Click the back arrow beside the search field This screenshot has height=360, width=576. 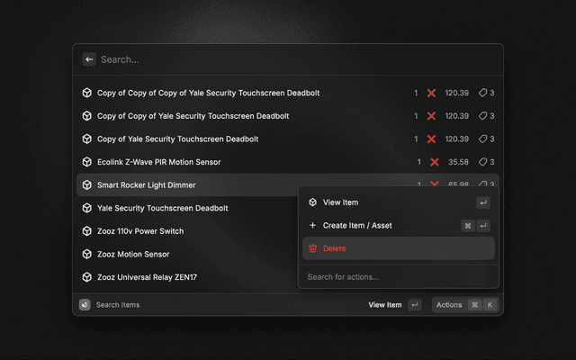click(89, 59)
